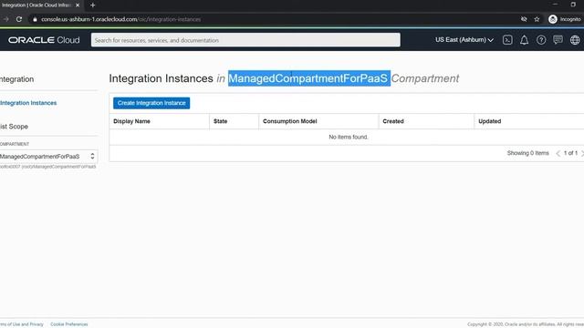Image resolution: width=584 pixels, height=328 pixels.
Task: Click the Showing 0 Items text
Action: tap(527, 153)
